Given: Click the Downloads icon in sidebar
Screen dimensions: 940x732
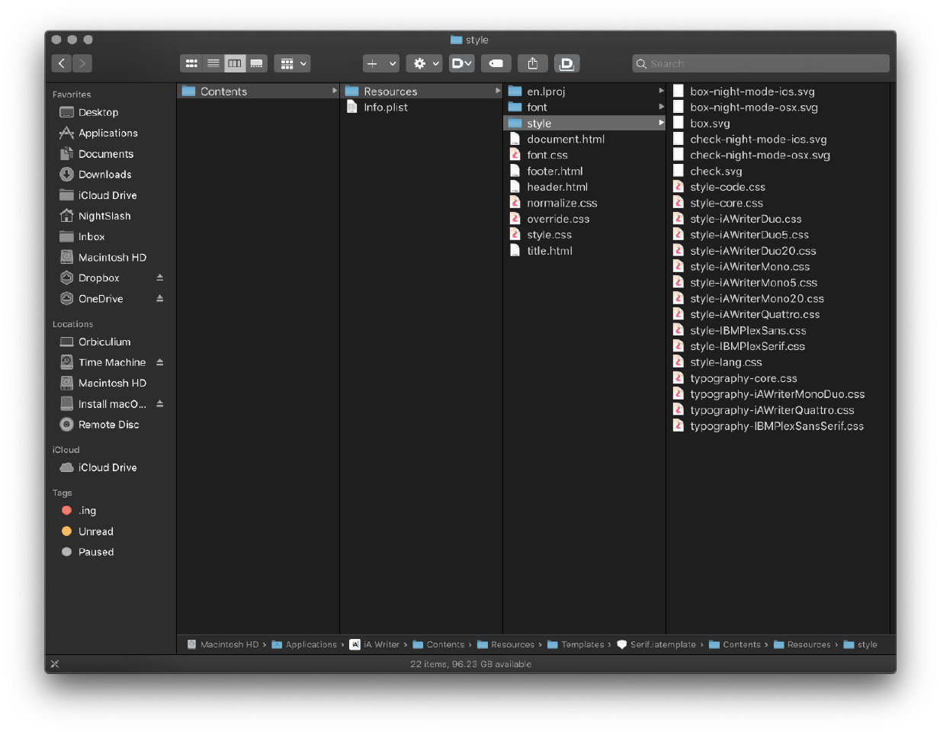Looking at the screenshot, I should [67, 175].
